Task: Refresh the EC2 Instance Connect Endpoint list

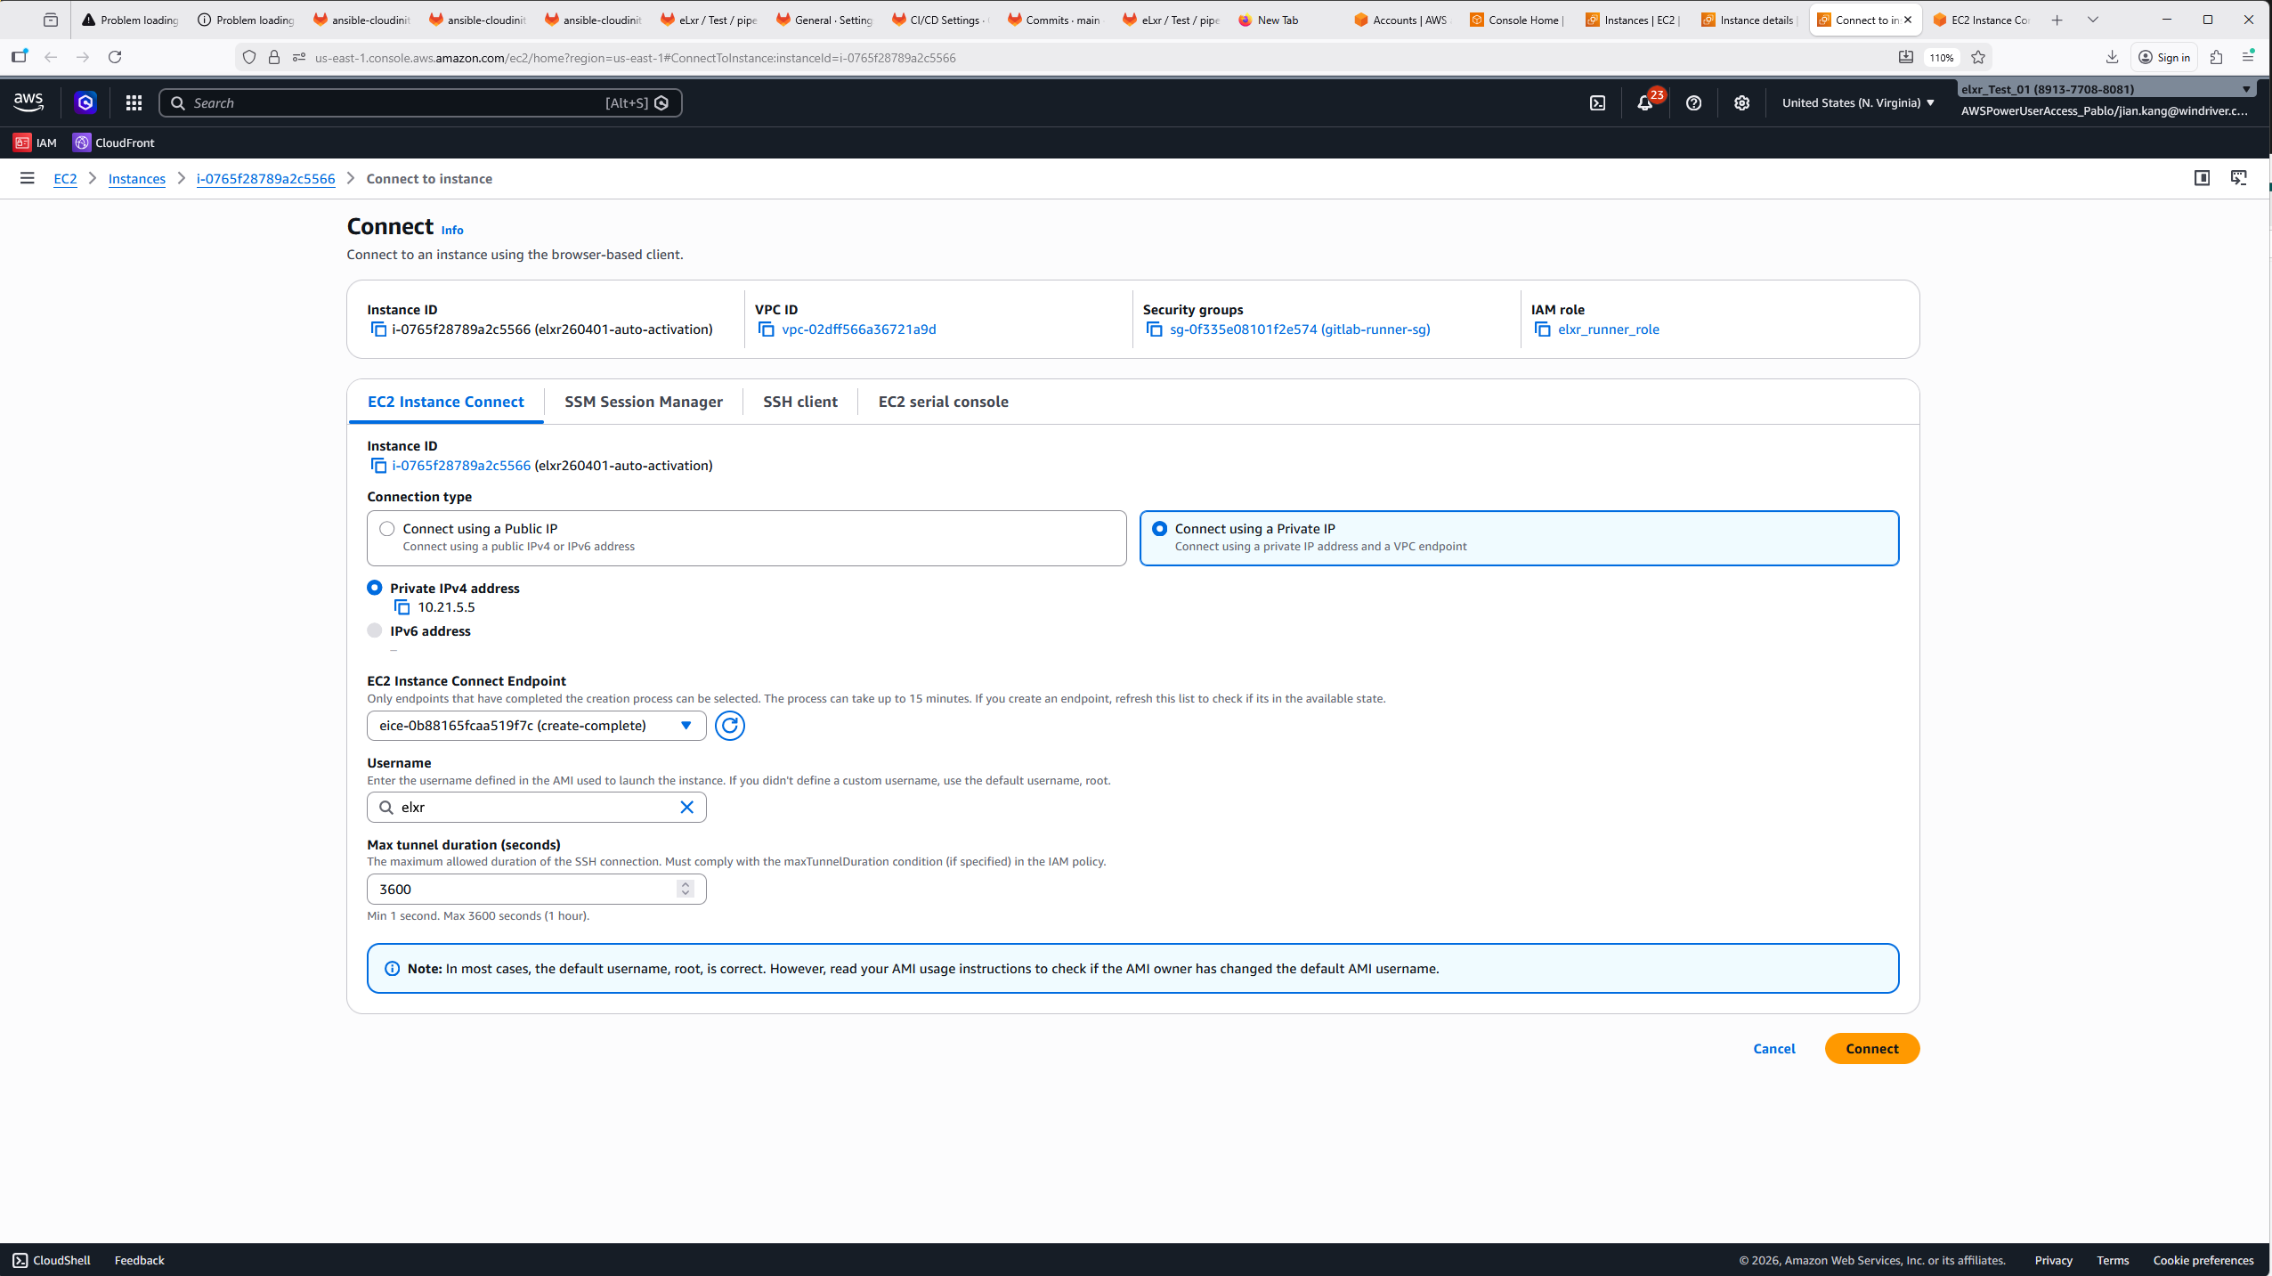Action: (x=729, y=725)
